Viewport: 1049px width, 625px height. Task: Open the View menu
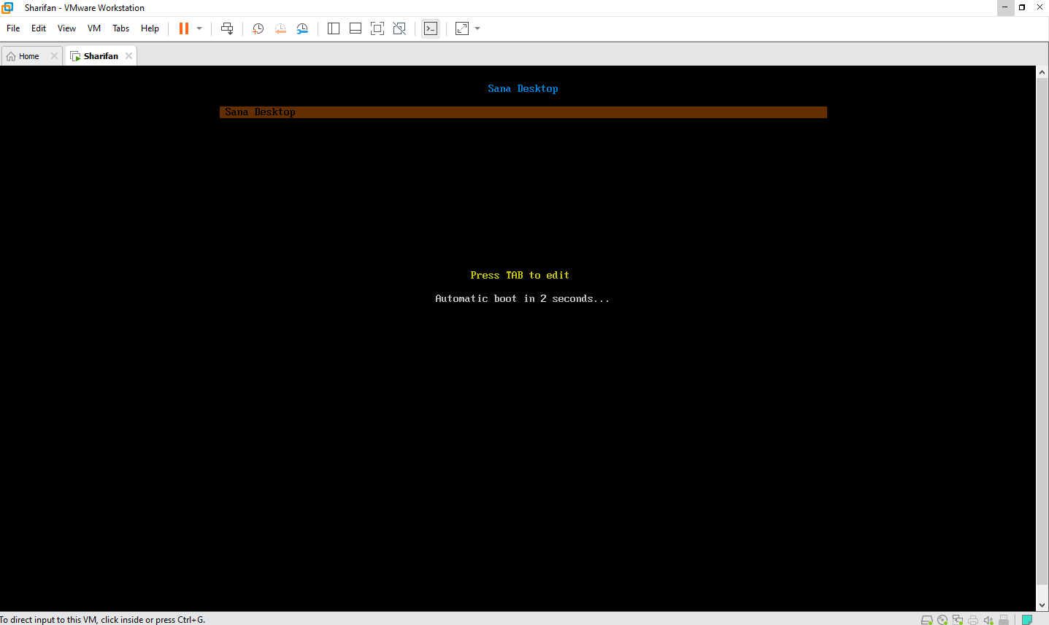pos(66,28)
